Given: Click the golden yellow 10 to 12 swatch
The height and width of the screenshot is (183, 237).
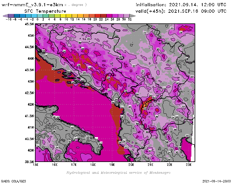Looking at the screenshot, I should tap(69, 16).
